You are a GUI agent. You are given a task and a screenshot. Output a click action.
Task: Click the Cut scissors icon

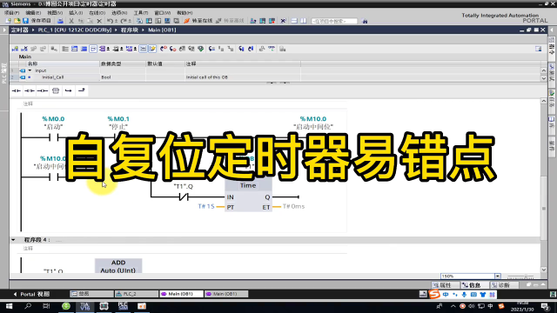[x=71, y=21]
